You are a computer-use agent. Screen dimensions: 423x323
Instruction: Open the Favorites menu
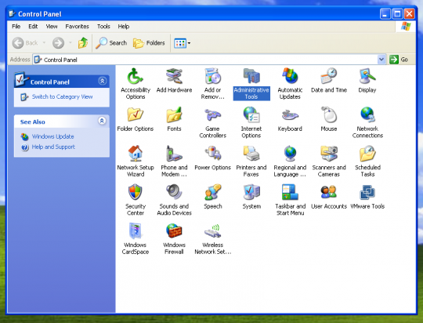[x=77, y=27]
